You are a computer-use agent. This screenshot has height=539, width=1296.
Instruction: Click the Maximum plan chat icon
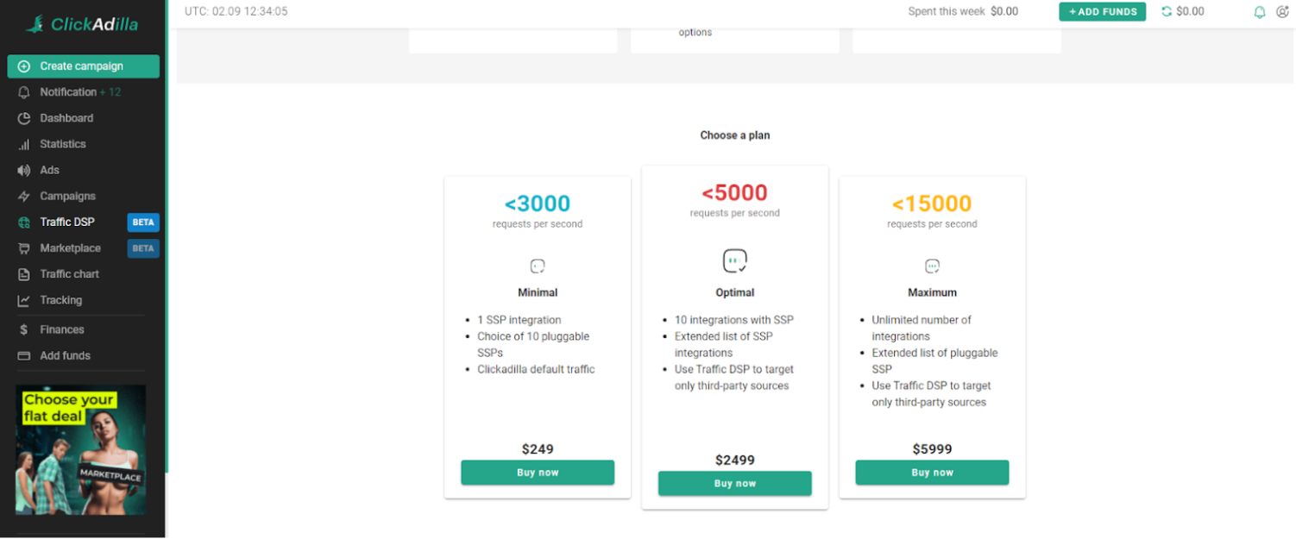[932, 266]
